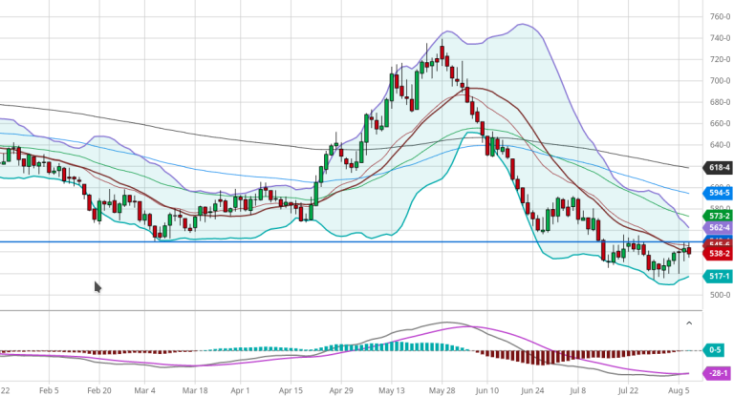Click the May 28 date label
The height and width of the screenshot is (396, 734).
(x=441, y=390)
